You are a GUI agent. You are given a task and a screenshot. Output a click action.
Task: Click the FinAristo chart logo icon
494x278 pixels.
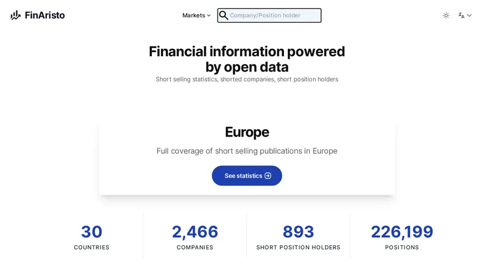point(15,15)
